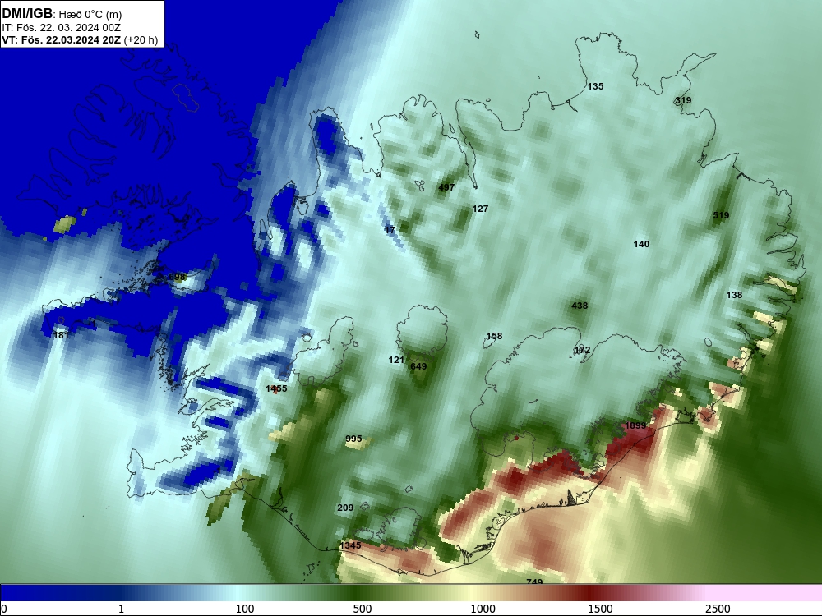This screenshot has width=822, height=616.
Task: Click the map value 749
Action: pyautogui.click(x=534, y=582)
